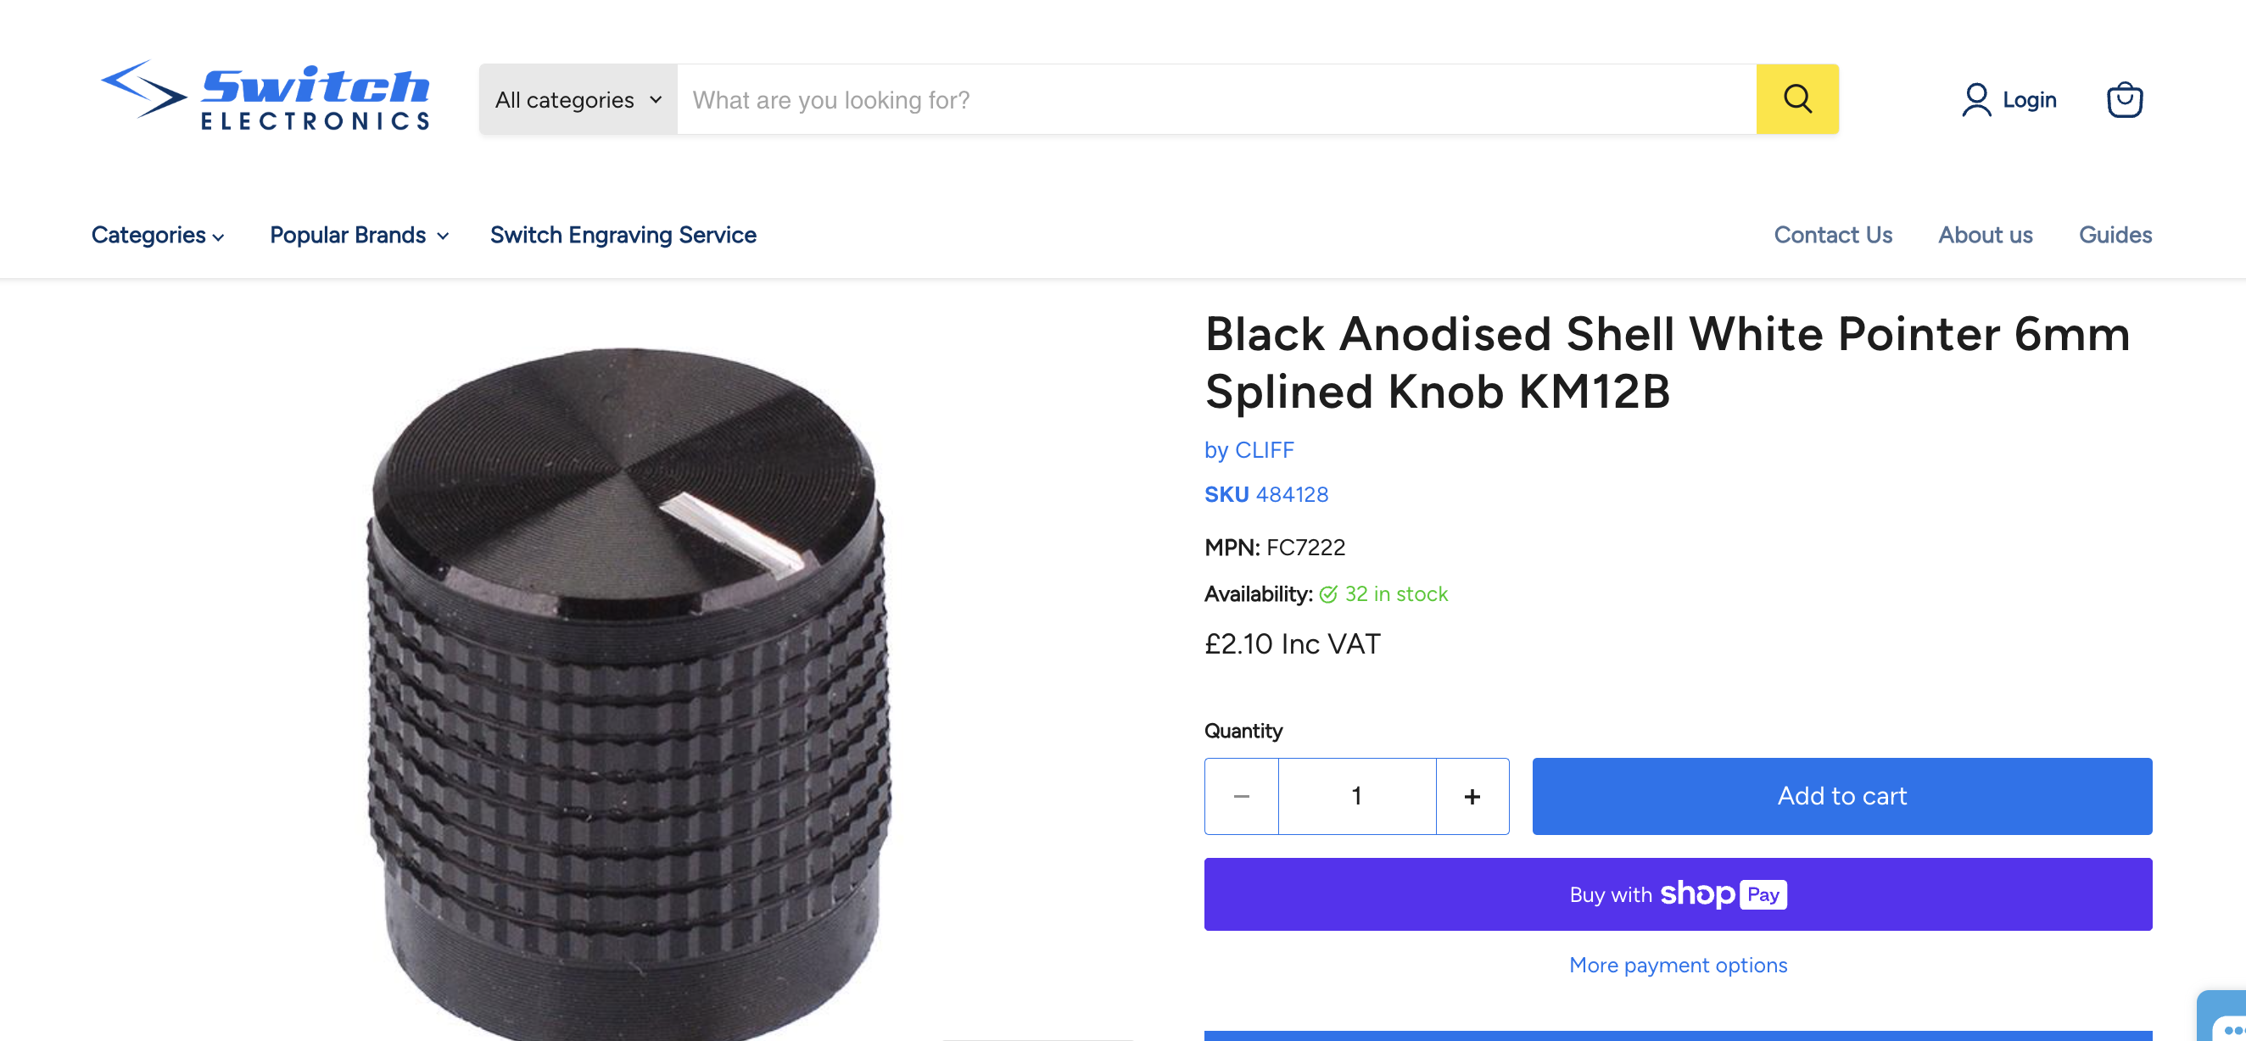Open the About us page
Viewport: 2246px width, 1041px height.
click(x=1985, y=235)
